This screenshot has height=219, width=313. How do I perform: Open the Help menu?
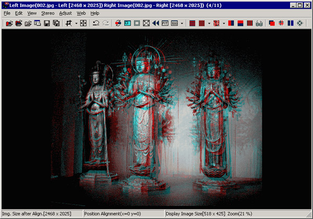point(95,13)
